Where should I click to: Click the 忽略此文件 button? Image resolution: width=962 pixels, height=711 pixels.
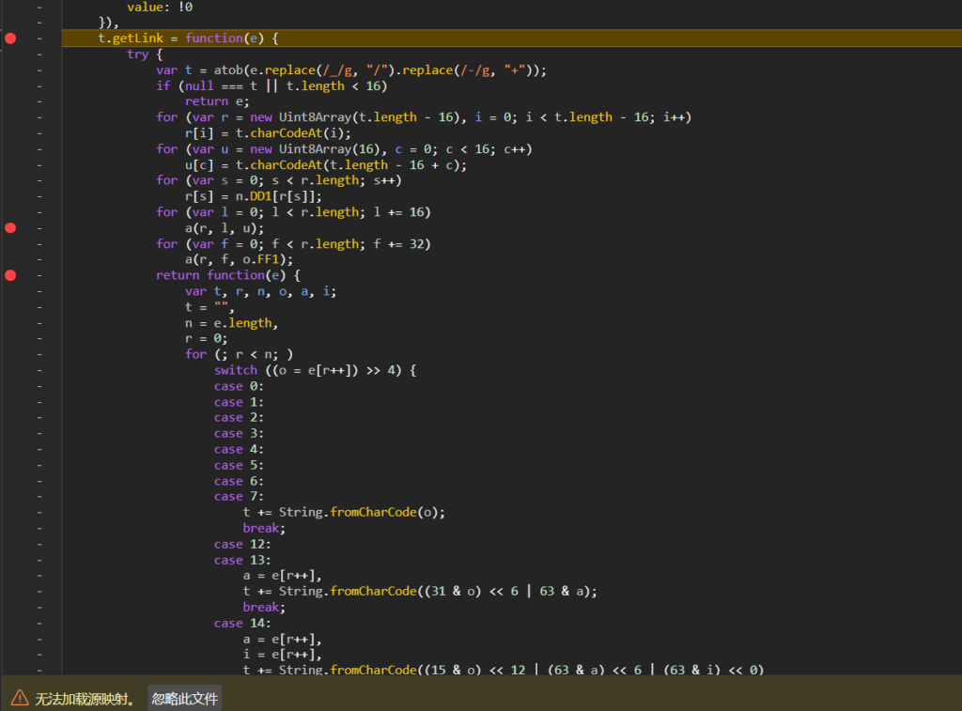click(185, 698)
